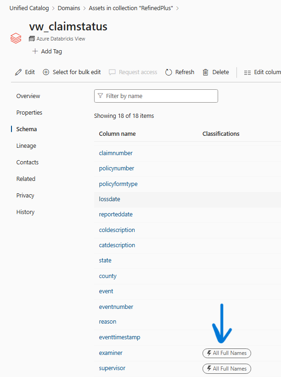Open the catdescription column
Viewport: 281px width, 377px height.
pos(117,245)
